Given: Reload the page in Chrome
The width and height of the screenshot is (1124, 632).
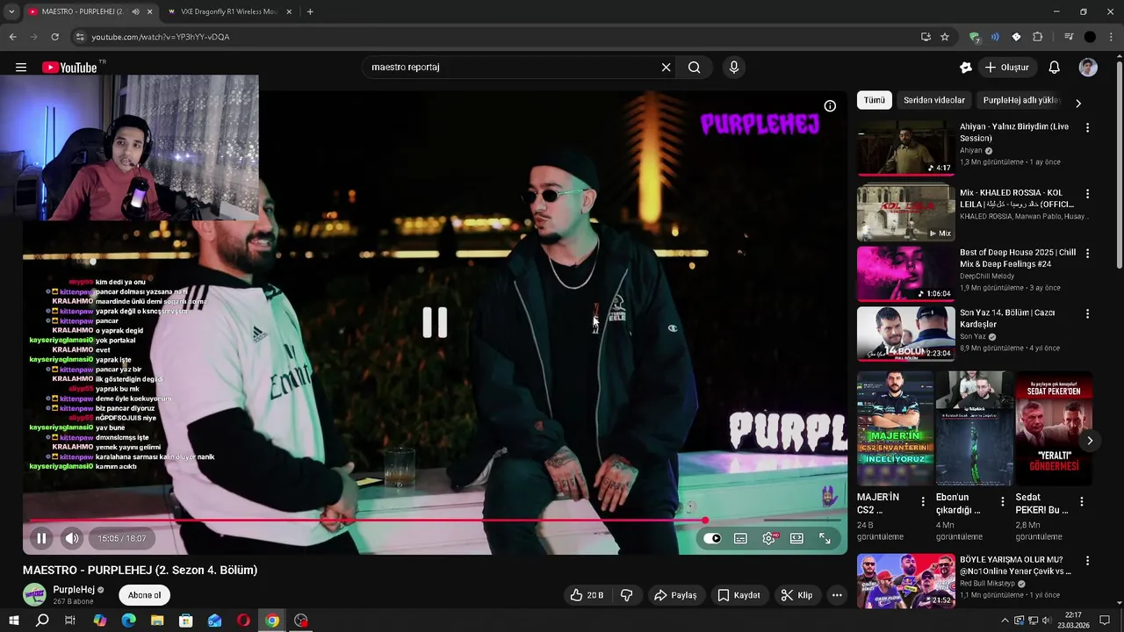Looking at the screenshot, I should click(54, 37).
